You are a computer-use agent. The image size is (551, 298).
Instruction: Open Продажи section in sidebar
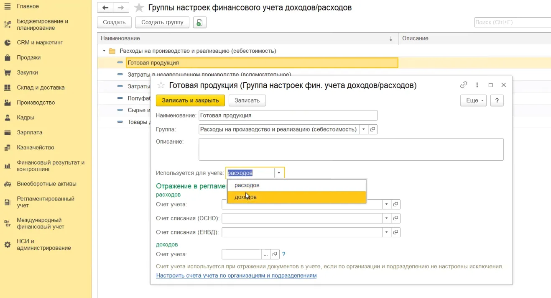tap(28, 58)
